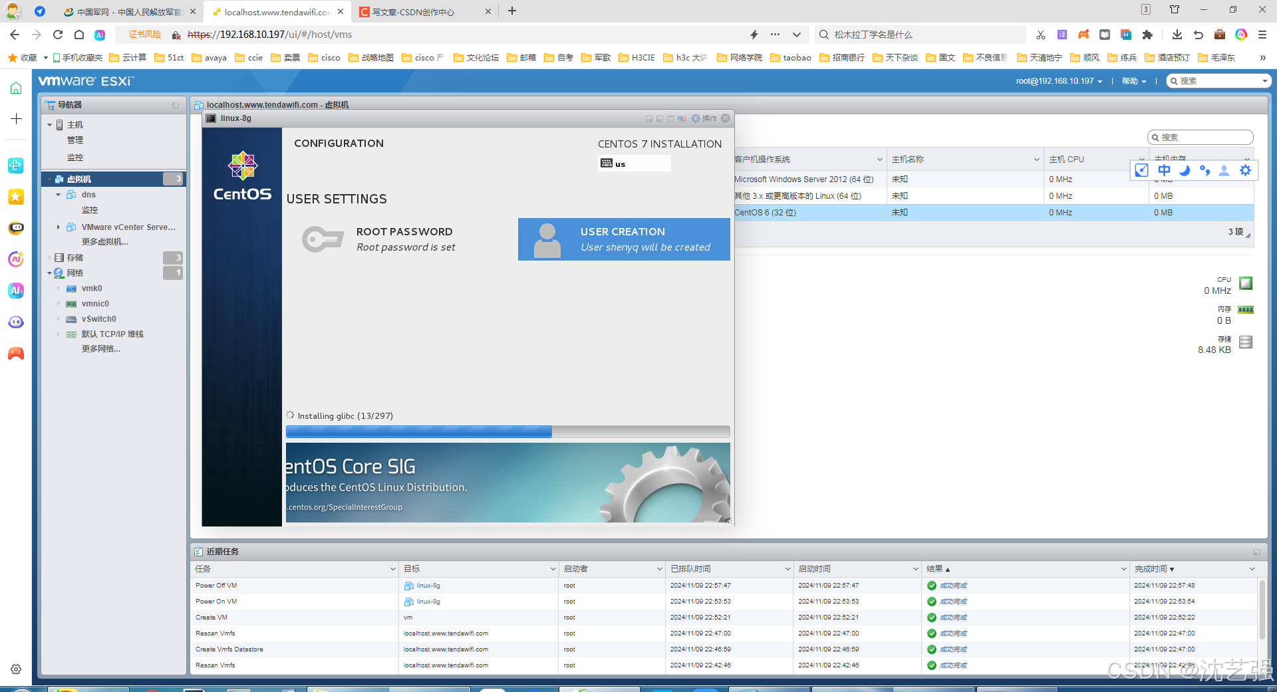Open the IME settings gear
This screenshot has height=692, width=1277.
pos(1245,170)
